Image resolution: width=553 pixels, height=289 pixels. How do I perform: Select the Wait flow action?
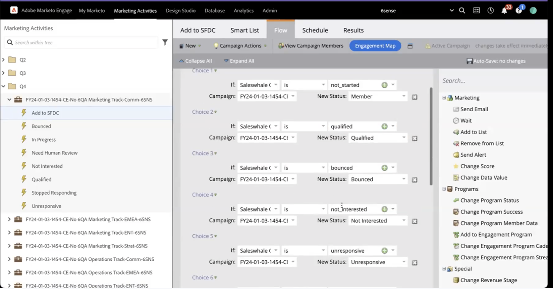tap(462, 120)
